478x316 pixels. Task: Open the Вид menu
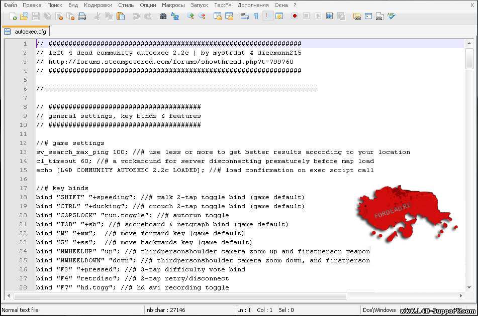[73, 5]
